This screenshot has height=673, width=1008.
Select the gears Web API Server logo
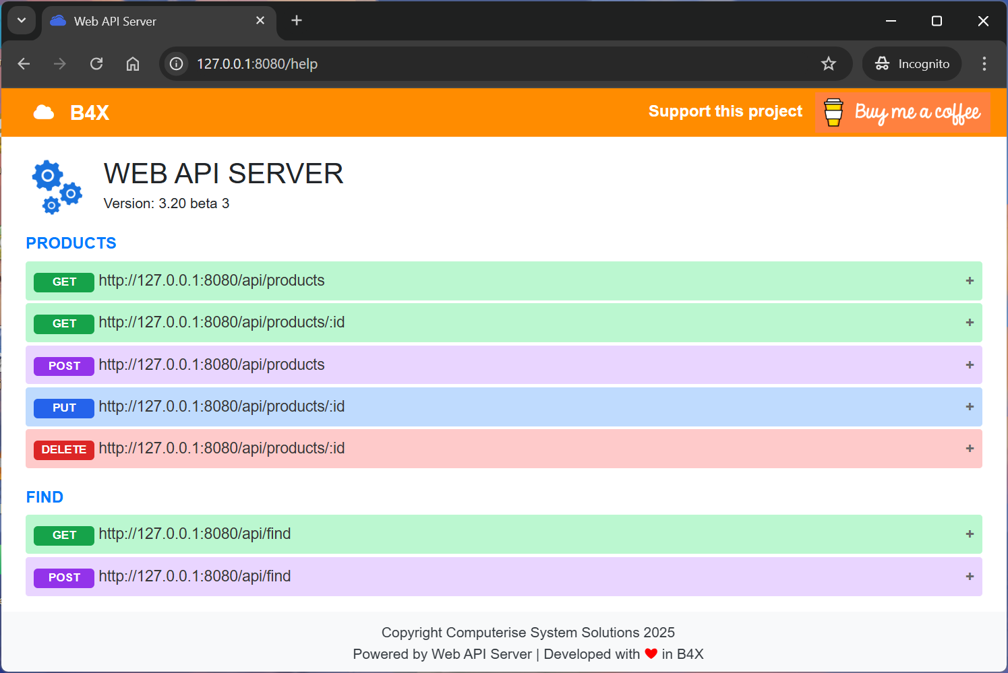click(x=57, y=187)
